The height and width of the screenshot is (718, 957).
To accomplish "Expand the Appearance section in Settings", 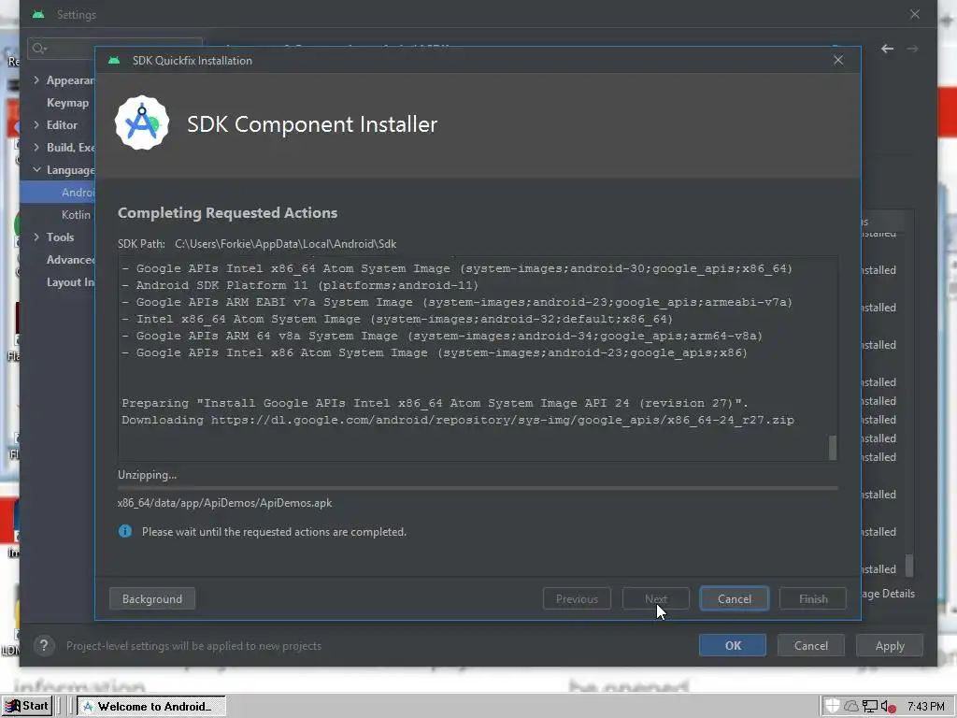I will 36,80.
